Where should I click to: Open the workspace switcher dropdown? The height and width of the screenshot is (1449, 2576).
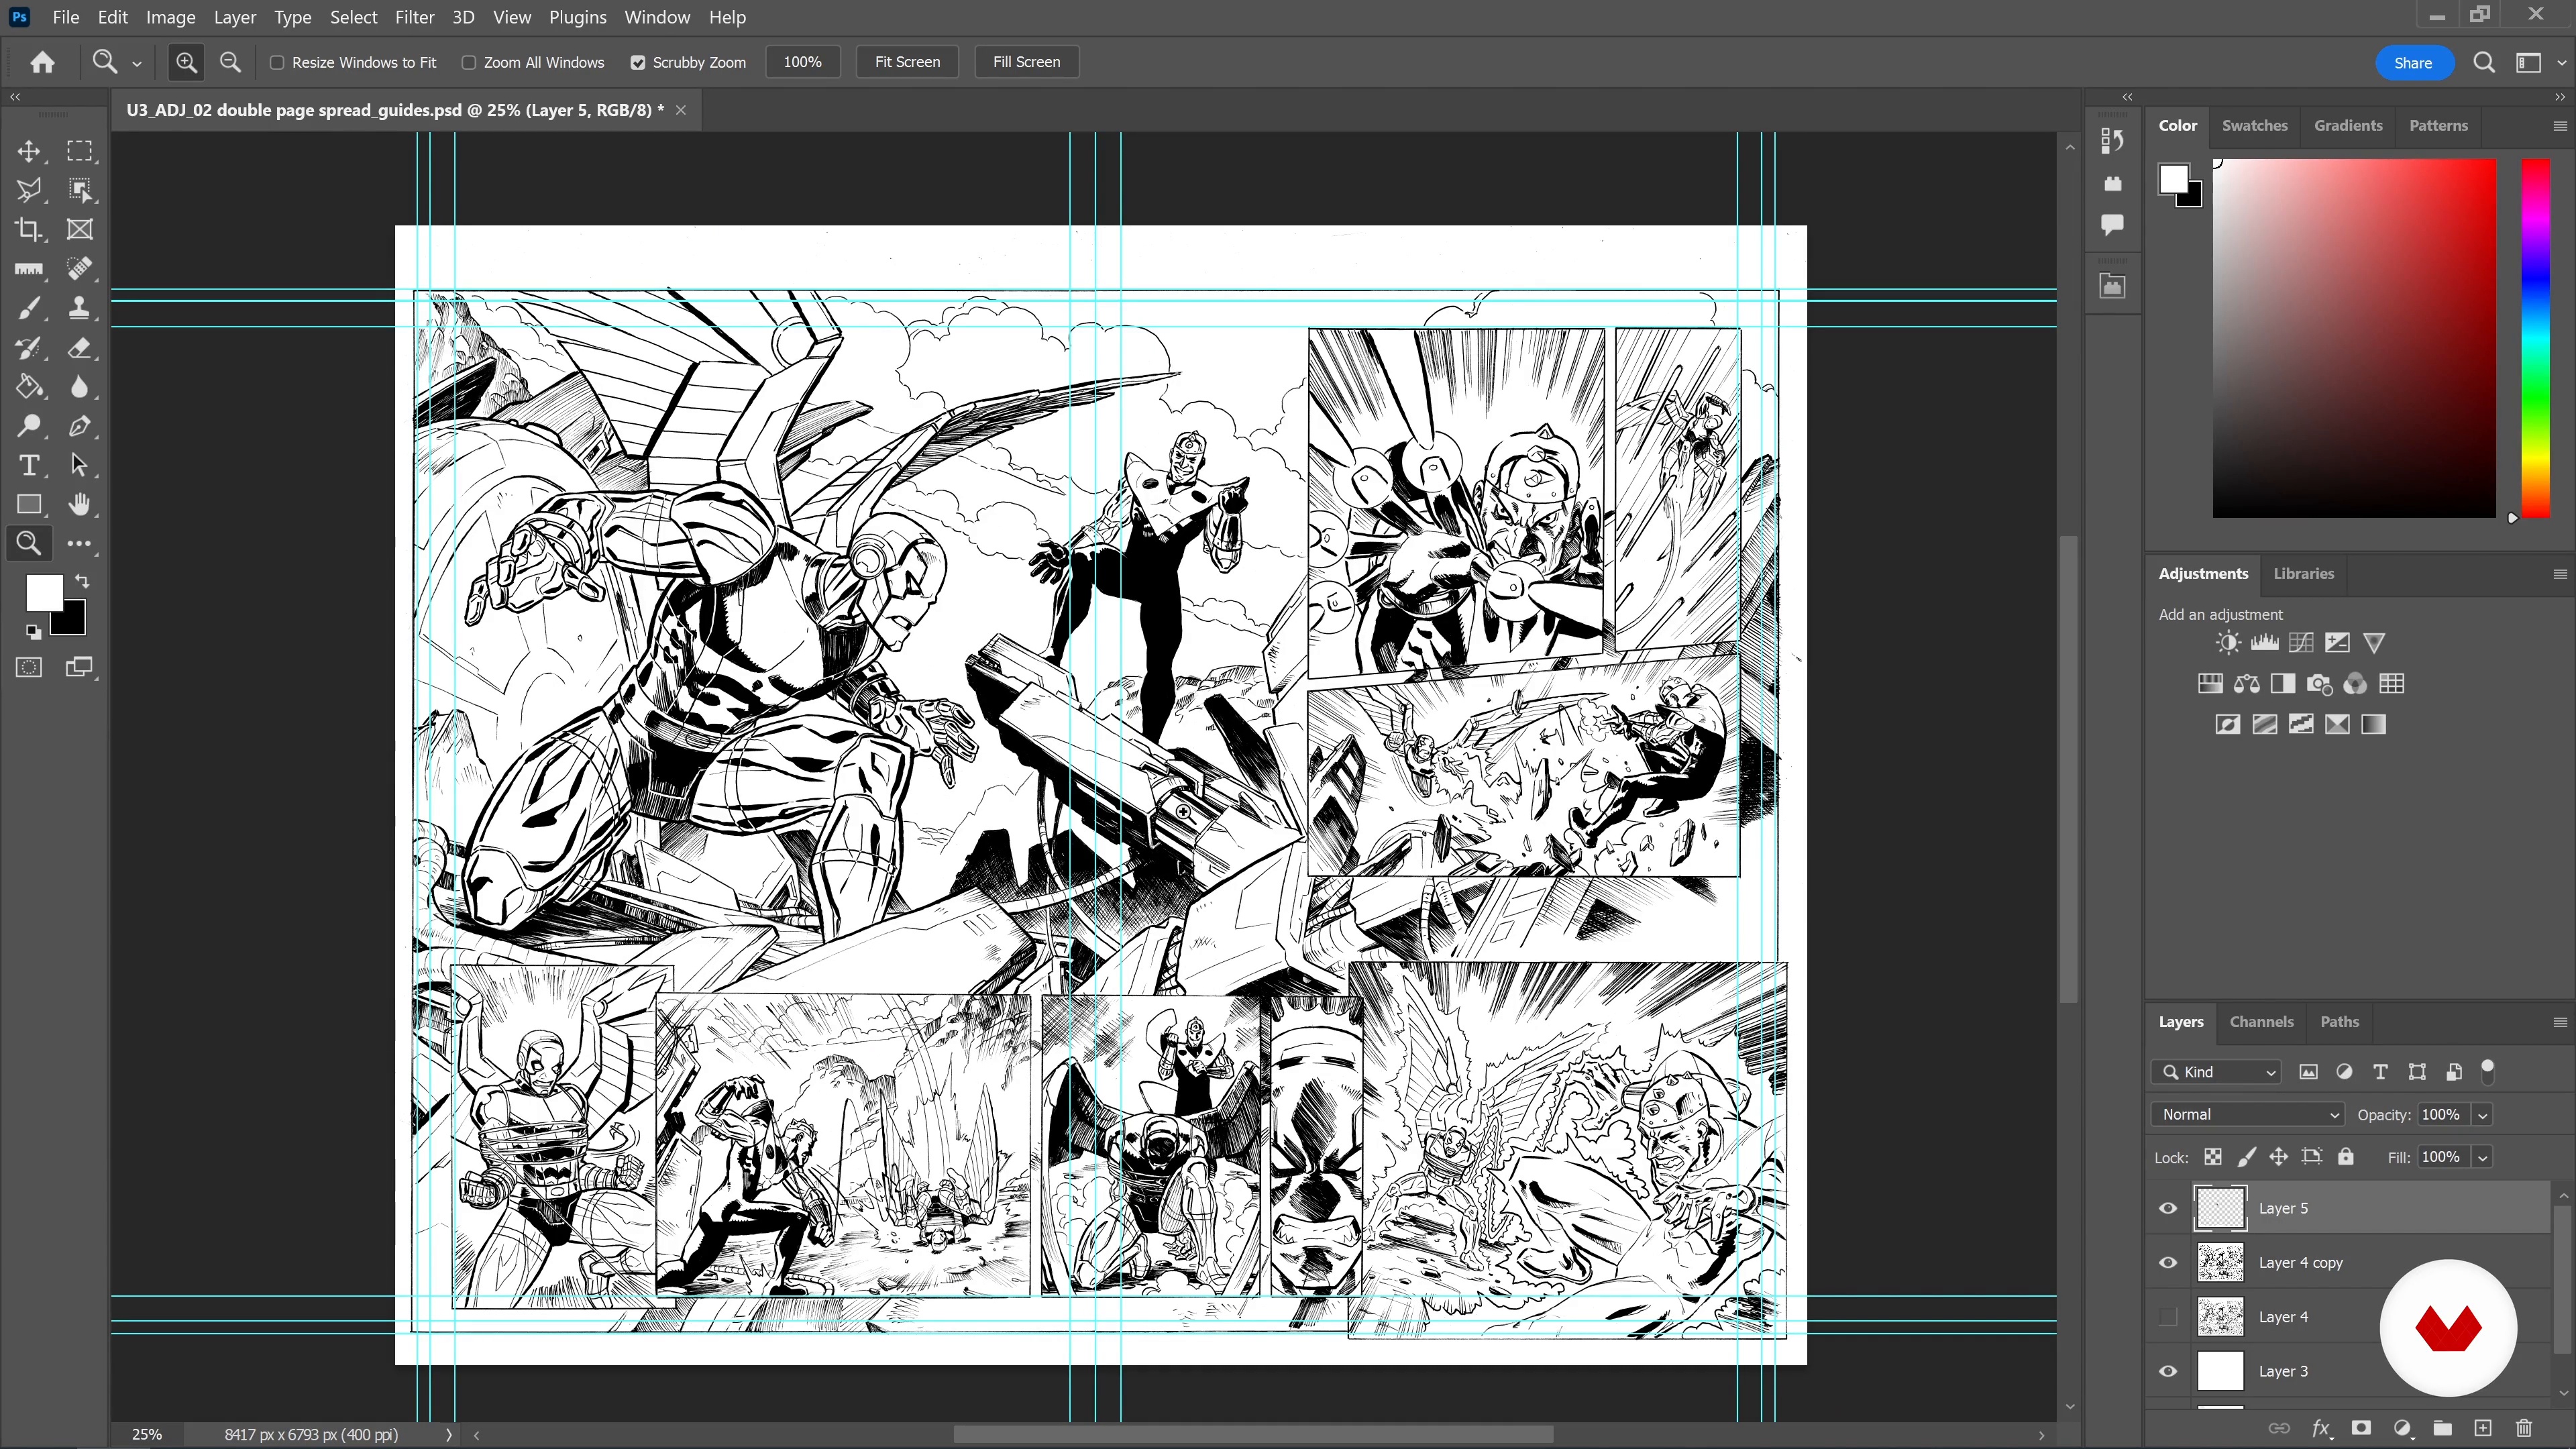2537,62
